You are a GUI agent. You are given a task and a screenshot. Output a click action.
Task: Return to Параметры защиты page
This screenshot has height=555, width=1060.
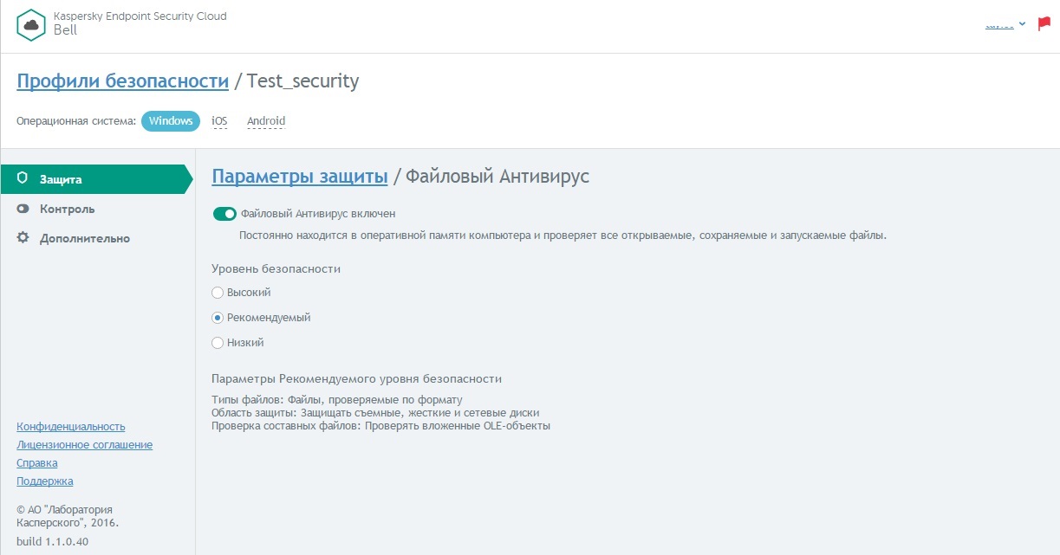[x=299, y=177]
